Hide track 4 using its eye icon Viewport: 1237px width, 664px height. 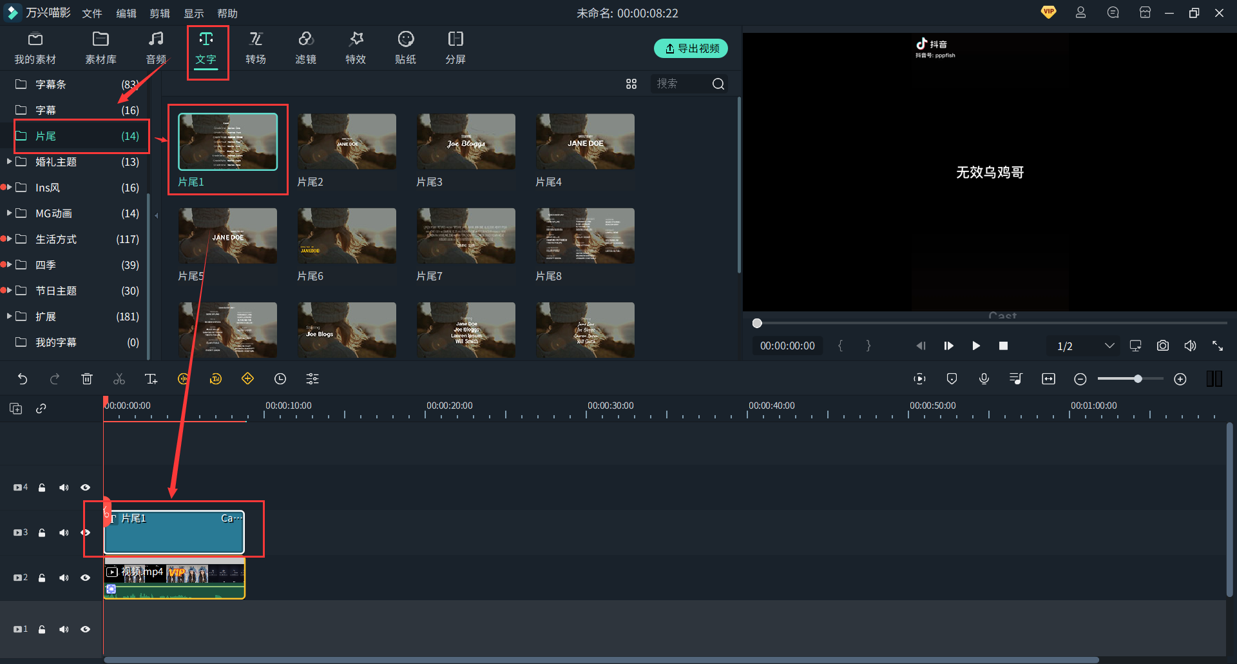(85, 487)
